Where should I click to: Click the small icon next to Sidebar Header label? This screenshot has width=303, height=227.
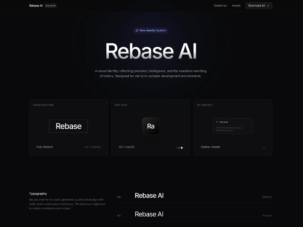[x=264, y=147]
